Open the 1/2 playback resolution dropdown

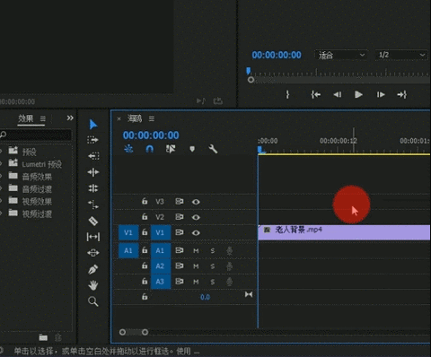coord(401,55)
